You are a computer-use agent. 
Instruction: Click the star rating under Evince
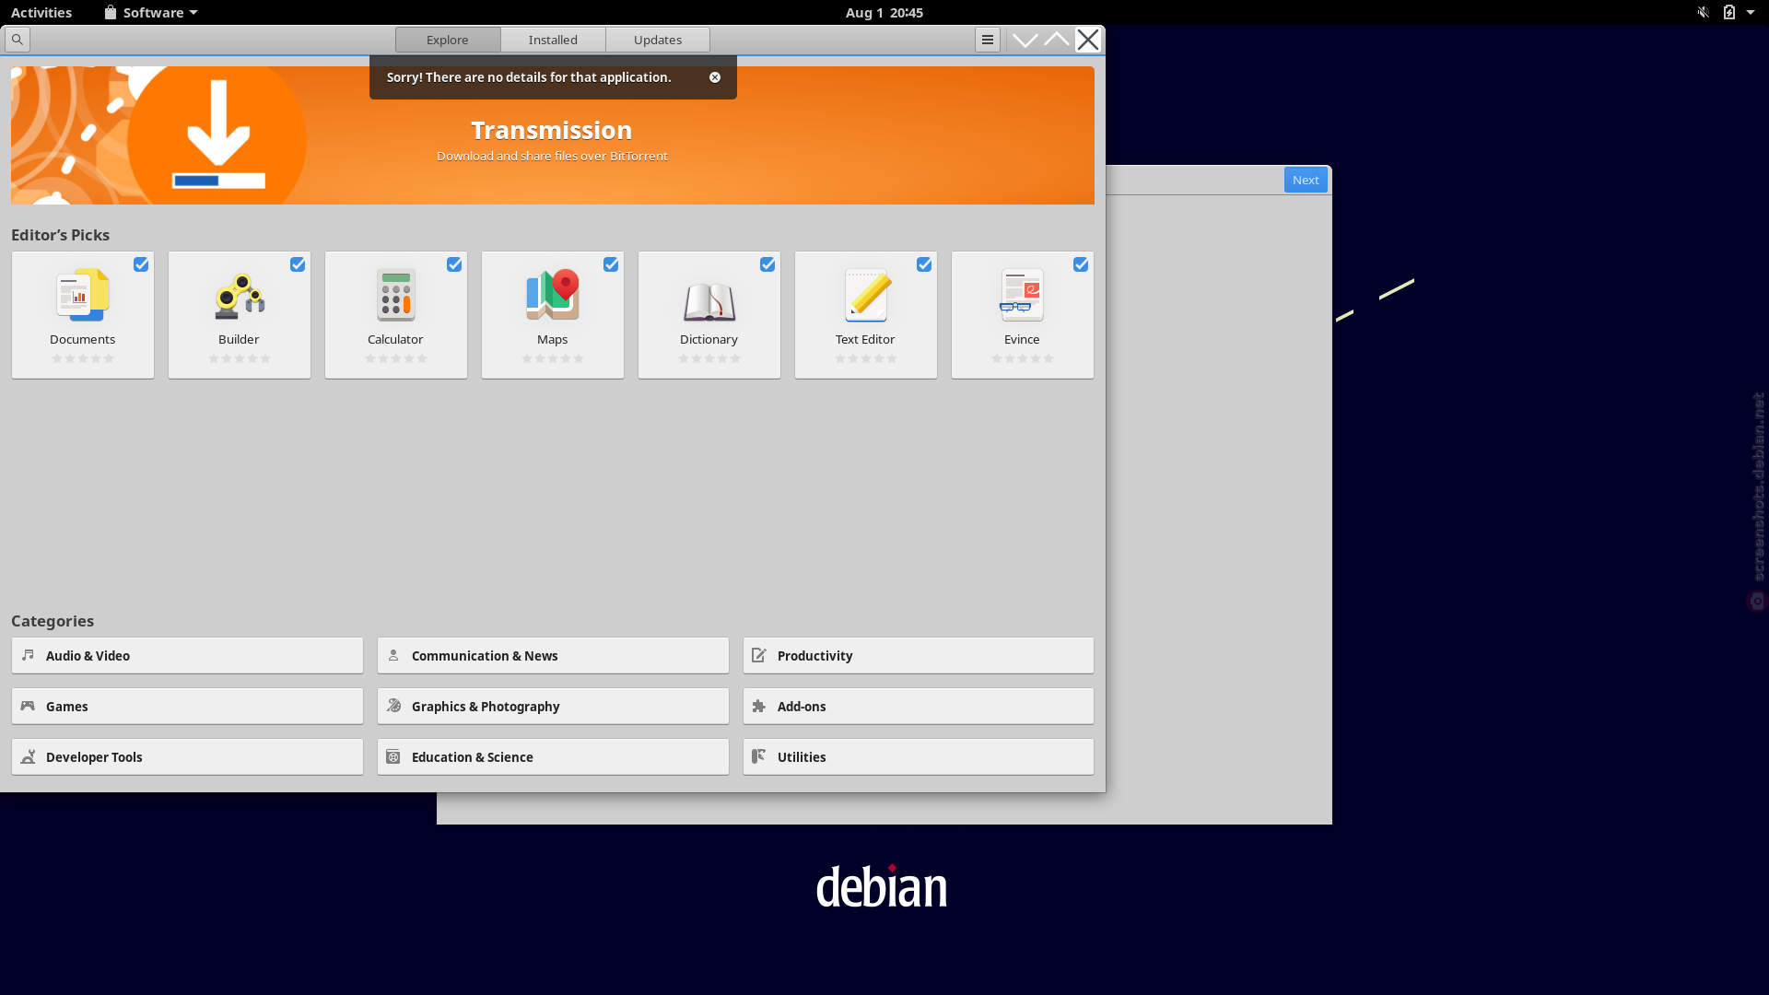[1023, 358]
